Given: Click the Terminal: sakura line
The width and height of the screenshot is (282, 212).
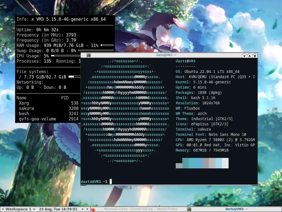Looking at the screenshot, I should coord(193,129).
